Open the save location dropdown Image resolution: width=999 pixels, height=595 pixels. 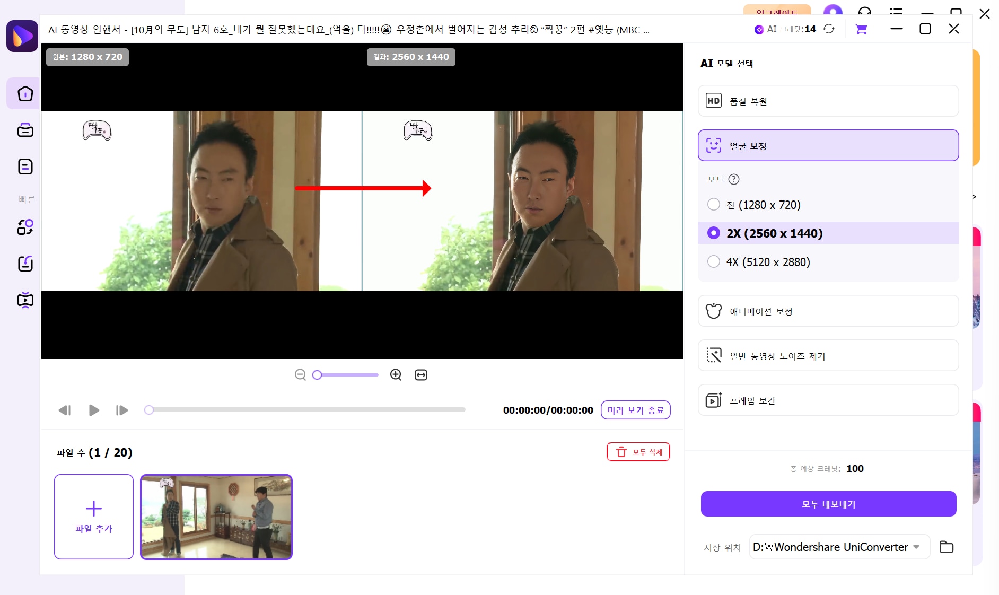tap(918, 547)
